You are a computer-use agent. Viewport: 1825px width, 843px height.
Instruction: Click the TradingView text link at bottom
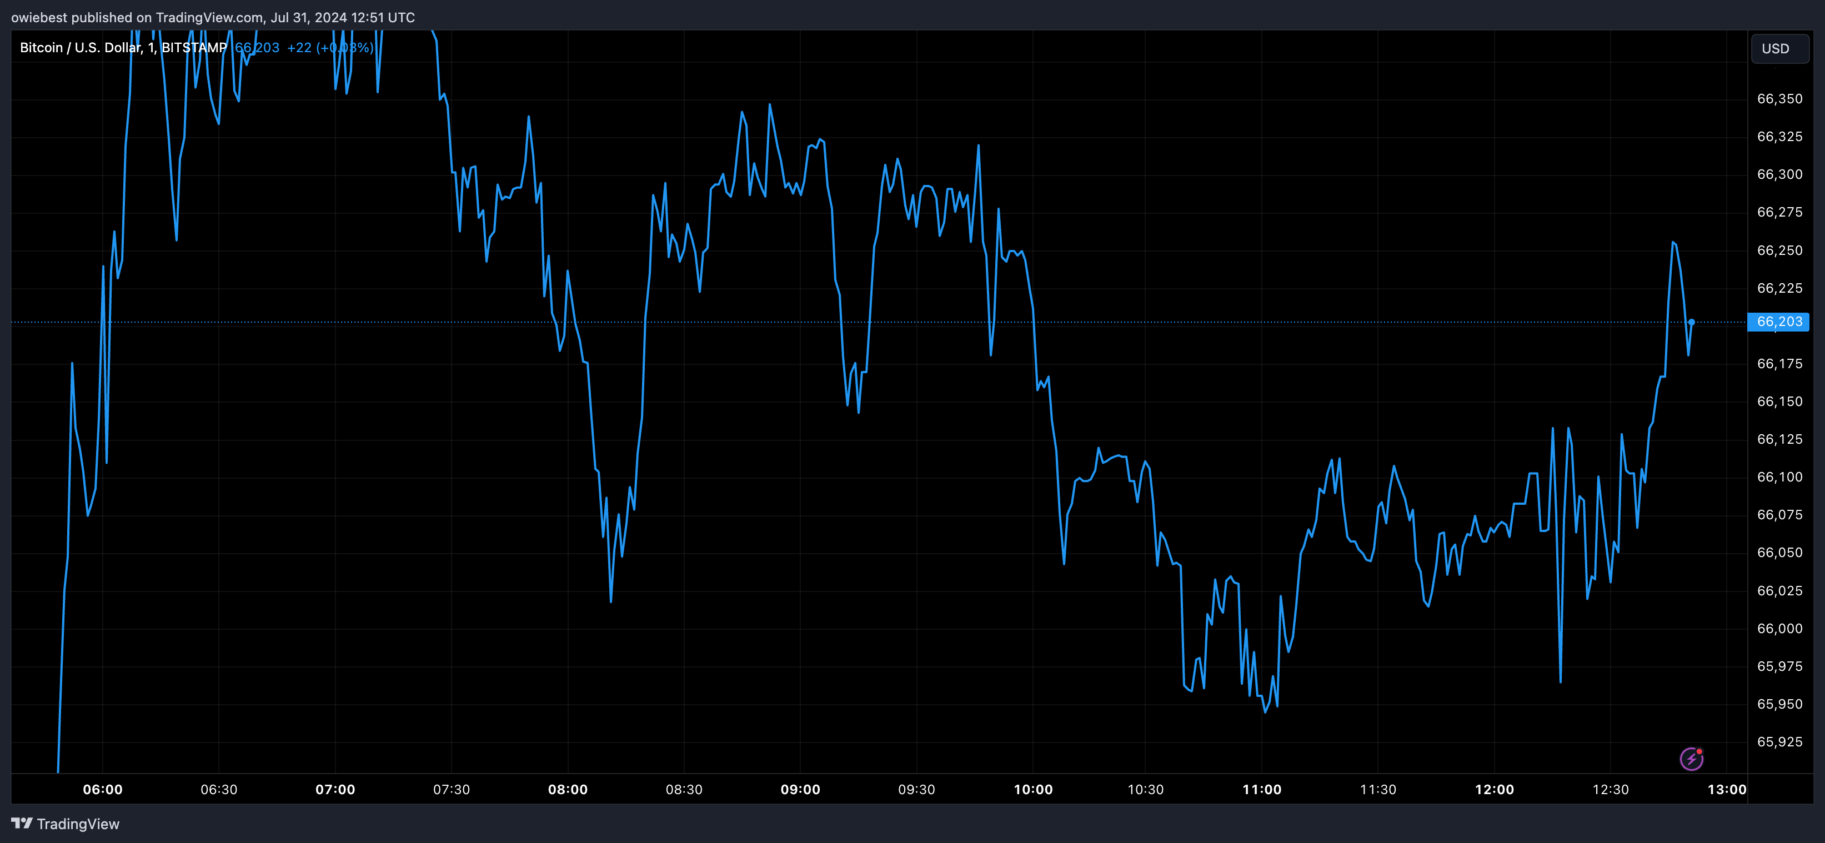click(78, 824)
